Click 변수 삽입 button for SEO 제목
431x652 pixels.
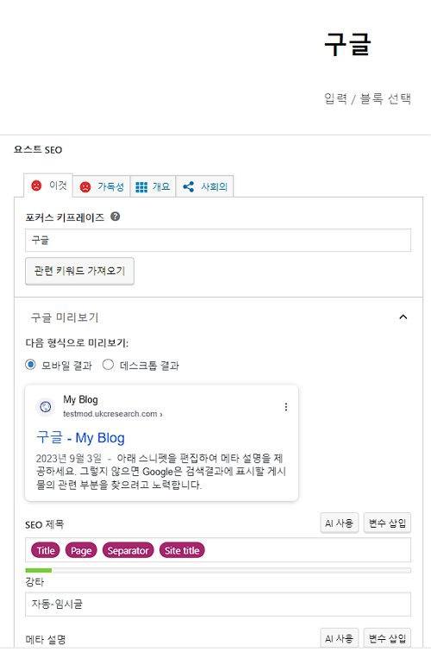click(x=387, y=523)
